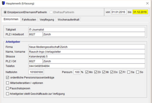Viewport: 152px width, 103px height.
Task: Uncheck the Fr weekday checkbox
Action: coord(121,72)
